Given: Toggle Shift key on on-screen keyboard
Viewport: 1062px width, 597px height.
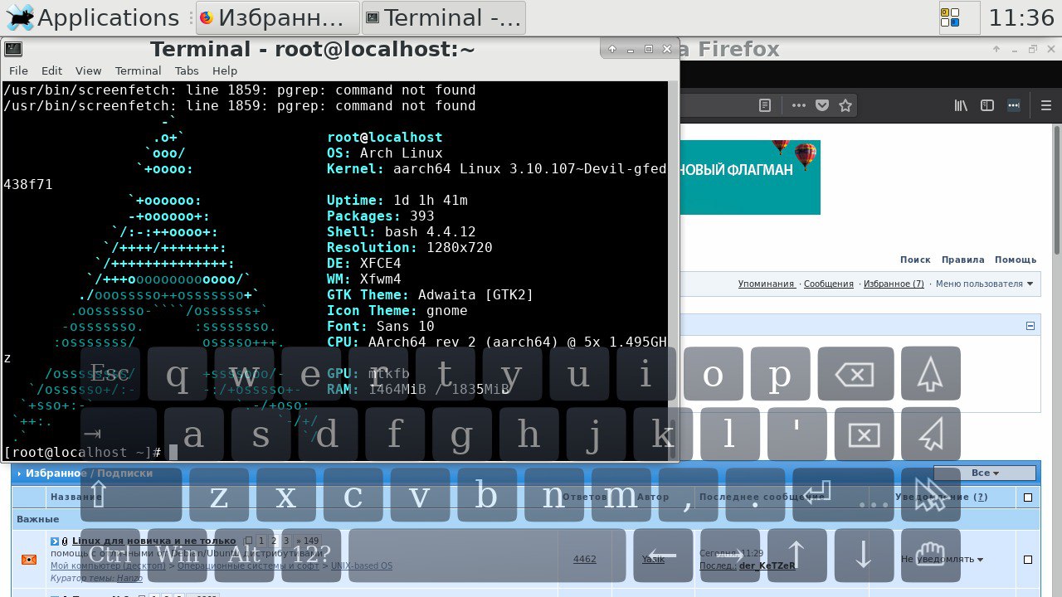Looking at the screenshot, I should 131,495.
